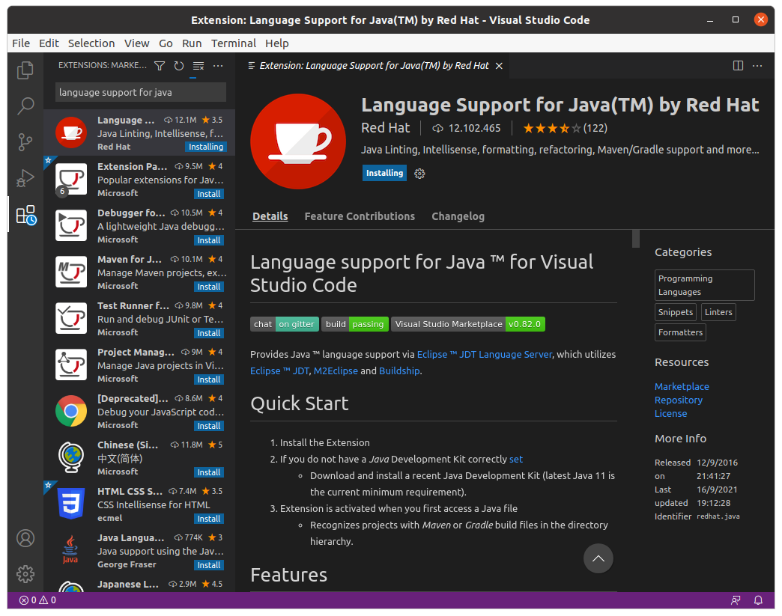Open the Run and Debug view
Image resolution: width=782 pixels, height=616 pixels.
click(25, 177)
